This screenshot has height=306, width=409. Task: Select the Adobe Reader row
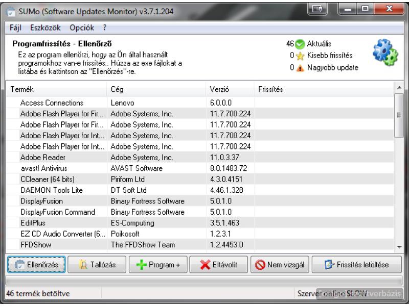tap(200, 158)
